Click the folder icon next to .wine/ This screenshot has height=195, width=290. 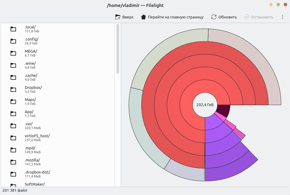[x=13, y=65]
